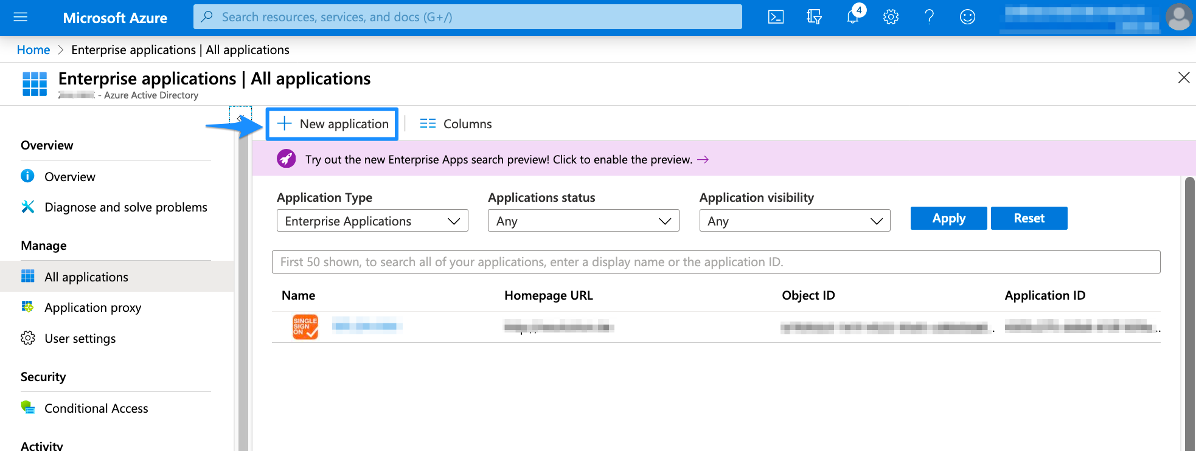Open portal settings gear icon
1196x451 pixels.
coord(891,17)
